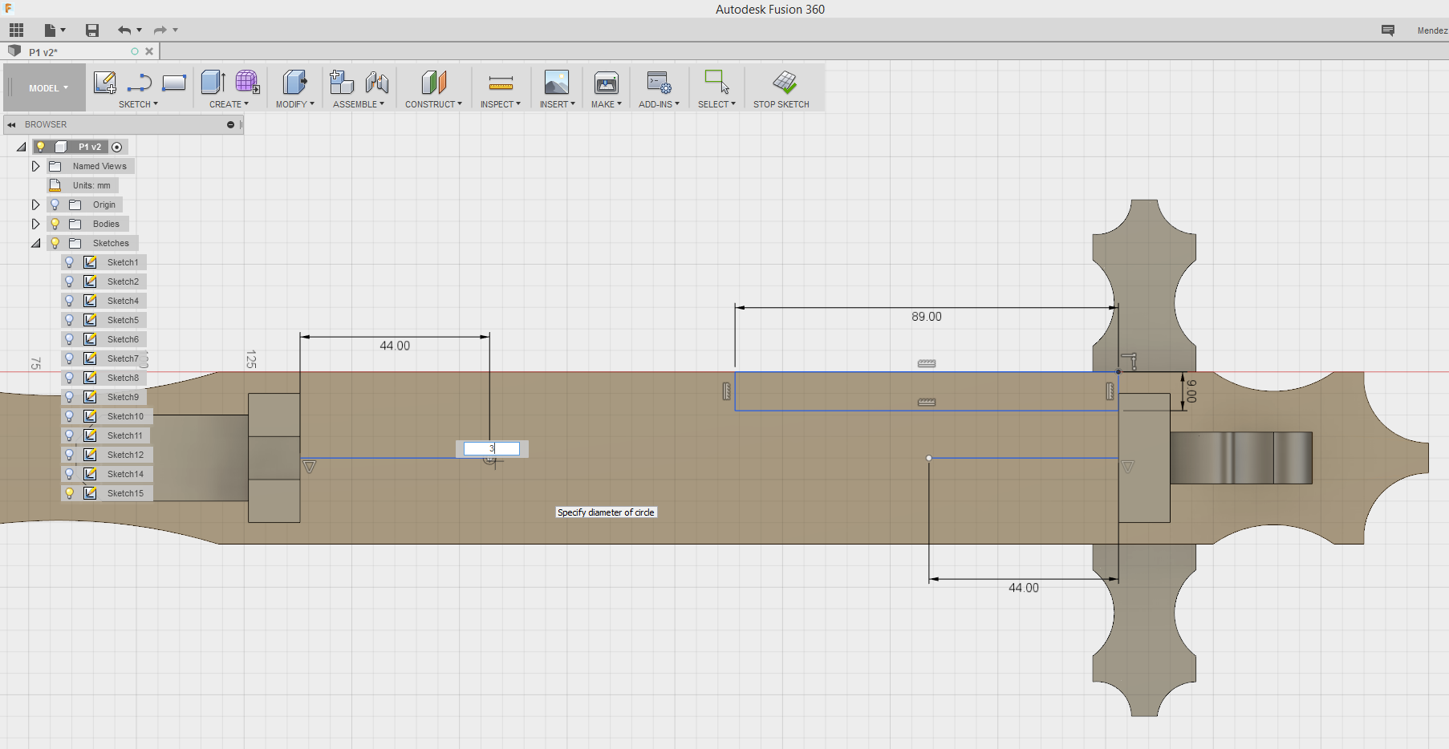The image size is (1449, 749).
Task: Open the MODEL workspace dropdown
Action: (x=44, y=88)
